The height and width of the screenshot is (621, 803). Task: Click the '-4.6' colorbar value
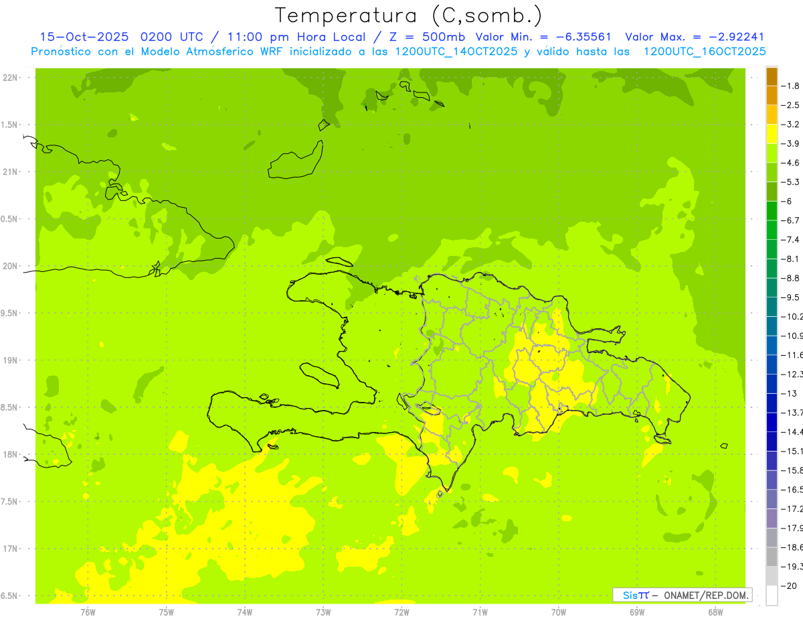pos(792,163)
